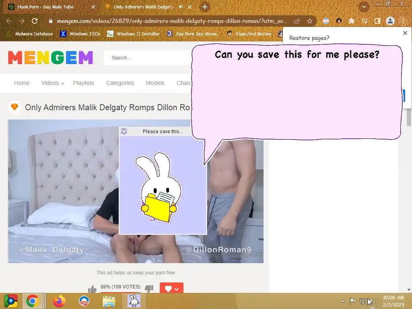Close the Only Admirers Malik Delgaty tab
This screenshot has height=309, width=412.
coord(190,7)
